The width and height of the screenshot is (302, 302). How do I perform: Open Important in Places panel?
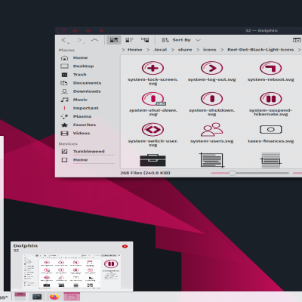pyautogui.click(x=87, y=108)
